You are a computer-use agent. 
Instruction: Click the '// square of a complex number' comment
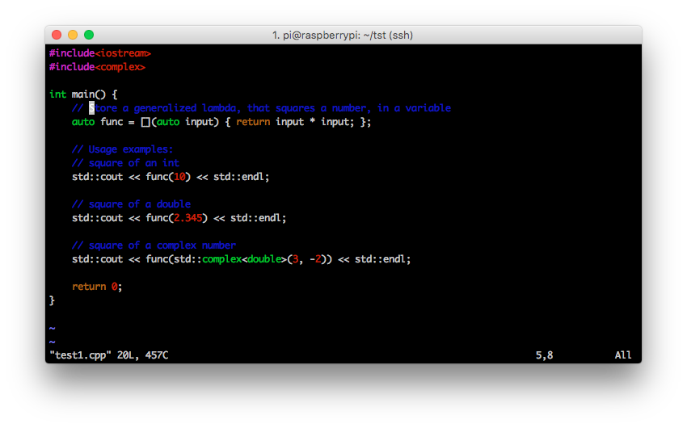tap(154, 245)
